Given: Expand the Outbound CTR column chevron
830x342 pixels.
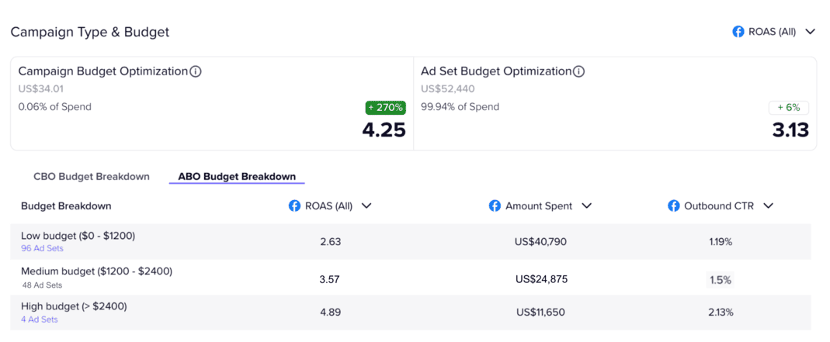Looking at the screenshot, I should pos(768,206).
